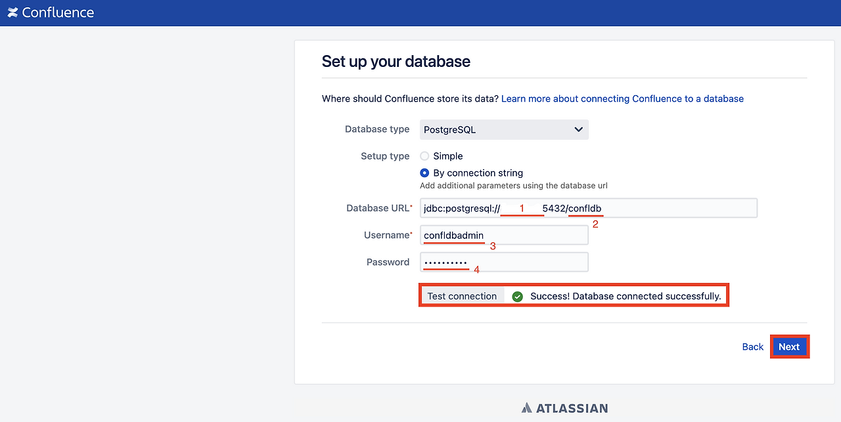
Task: Click the Confluence logo in the header
Action: (51, 12)
